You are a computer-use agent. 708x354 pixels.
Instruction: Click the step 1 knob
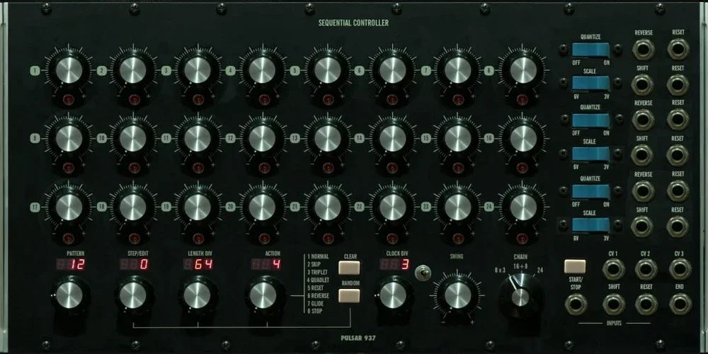(69, 70)
